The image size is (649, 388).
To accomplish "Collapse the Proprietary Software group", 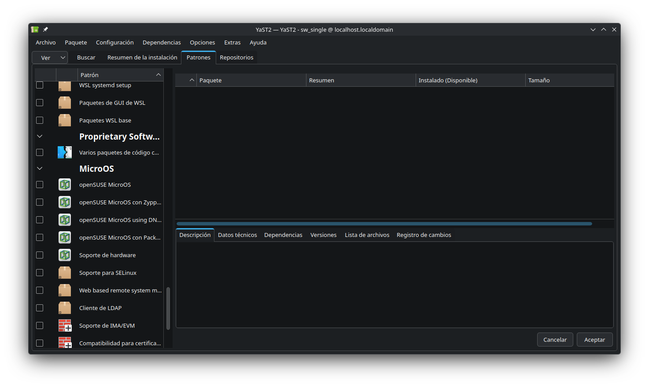I will pos(40,137).
